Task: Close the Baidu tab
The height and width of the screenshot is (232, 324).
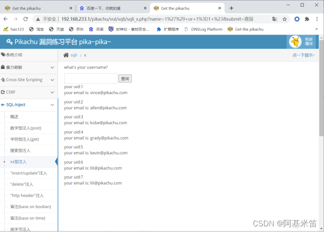Action: click(x=145, y=8)
